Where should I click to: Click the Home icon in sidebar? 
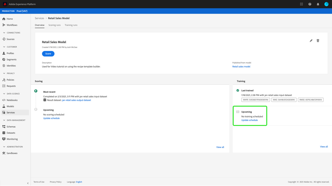coord(4,19)
